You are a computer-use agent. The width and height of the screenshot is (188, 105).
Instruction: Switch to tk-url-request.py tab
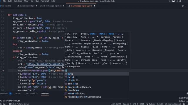(x=27, y=6)
